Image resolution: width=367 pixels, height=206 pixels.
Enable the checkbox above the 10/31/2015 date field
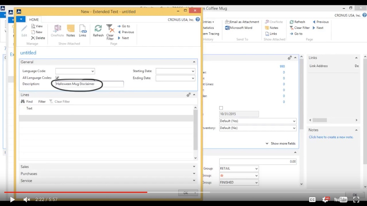pos(221,108)
